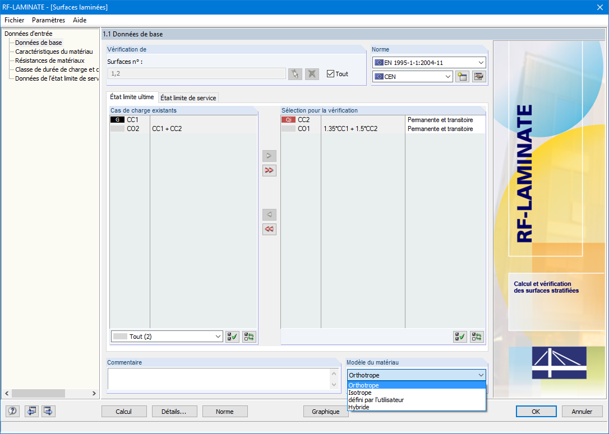Click the Surfaces n° input field
609x434 pixels.
click(x=196, y=74)
